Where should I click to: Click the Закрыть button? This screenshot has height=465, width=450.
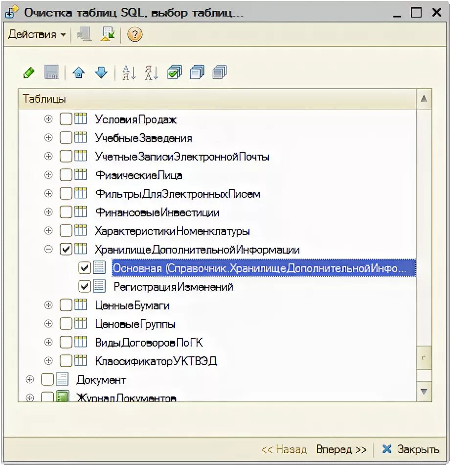411,449
